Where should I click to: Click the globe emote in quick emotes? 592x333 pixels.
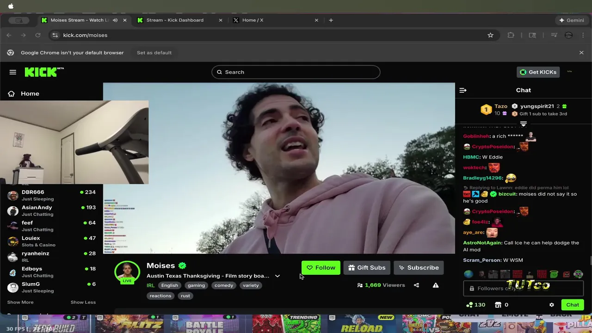pyautogui.click(x=469, y=274)
